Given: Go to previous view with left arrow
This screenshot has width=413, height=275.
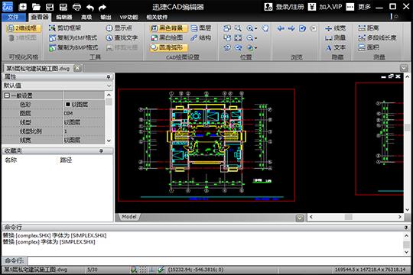Looking at the screenshot, I should click(x=281, y=28).
